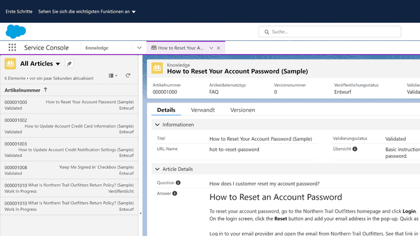Expand the All Articles list view selector

[58, 64]
